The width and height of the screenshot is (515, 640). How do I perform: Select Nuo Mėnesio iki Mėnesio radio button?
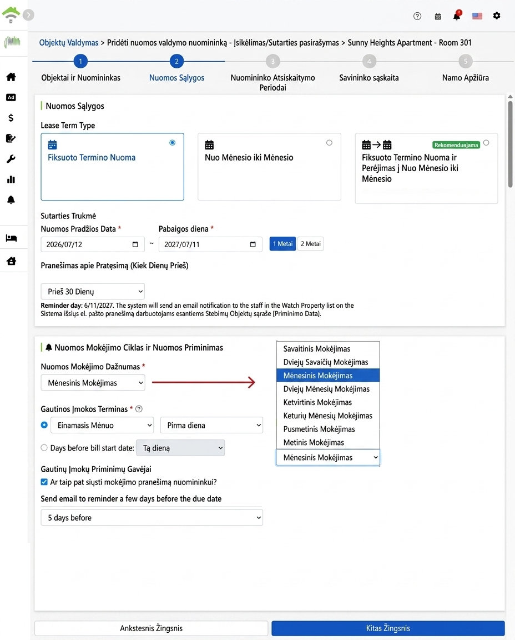tap(330, 142)
